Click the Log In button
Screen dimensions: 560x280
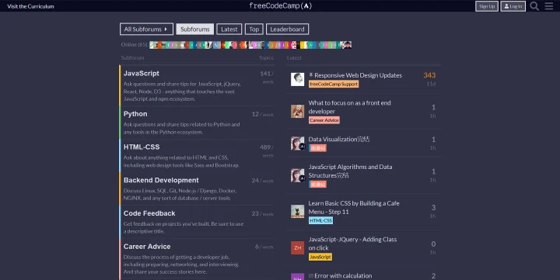click(513, 6)
